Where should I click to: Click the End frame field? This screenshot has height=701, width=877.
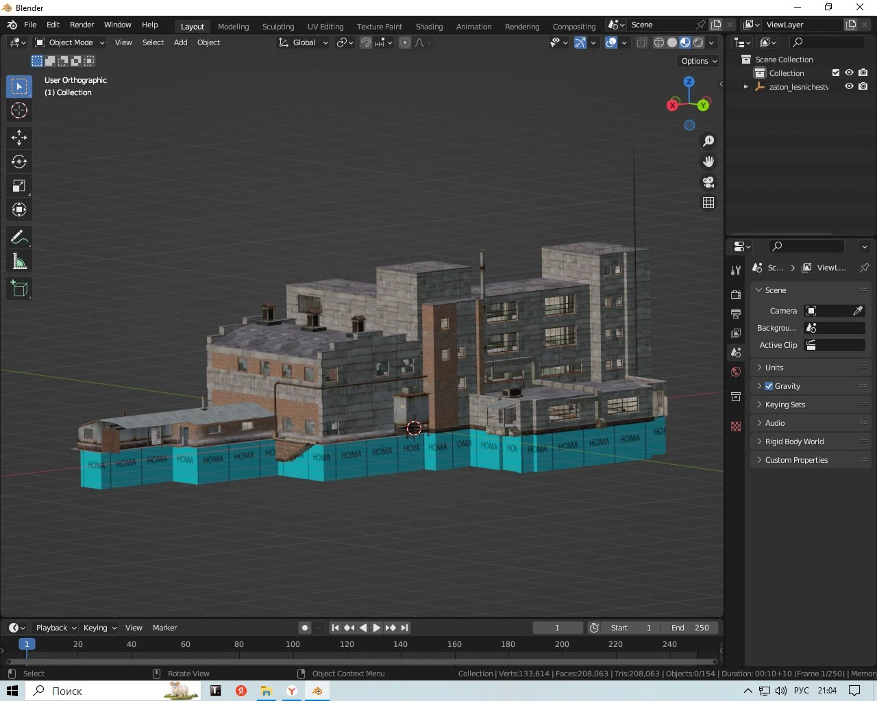click(x=690, y=628)
